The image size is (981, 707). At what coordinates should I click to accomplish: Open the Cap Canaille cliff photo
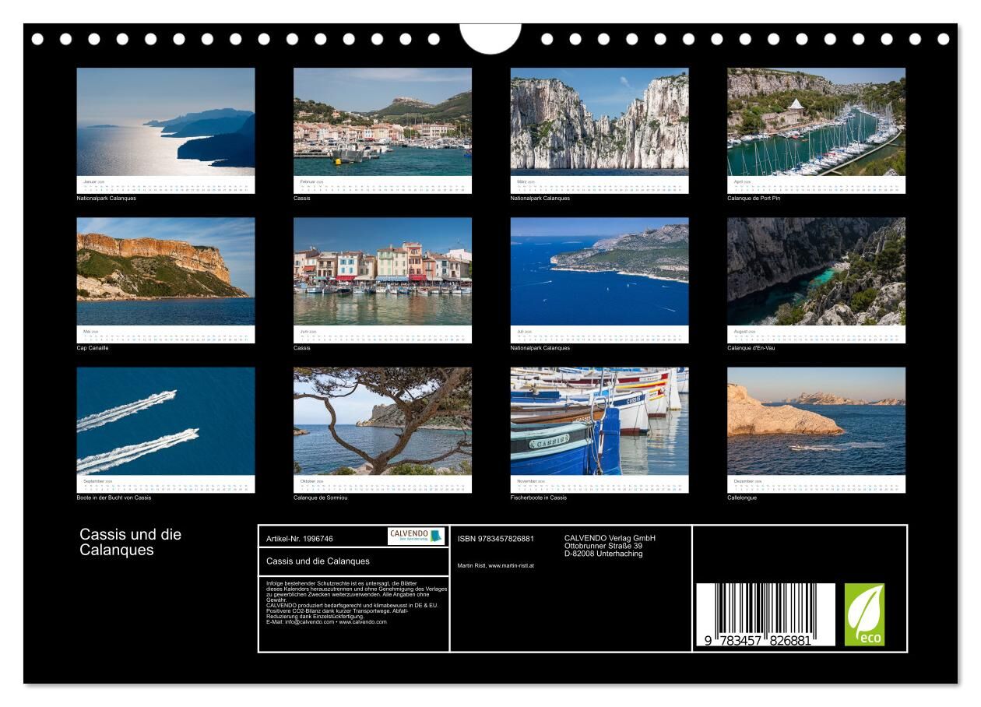click(165, 271)
